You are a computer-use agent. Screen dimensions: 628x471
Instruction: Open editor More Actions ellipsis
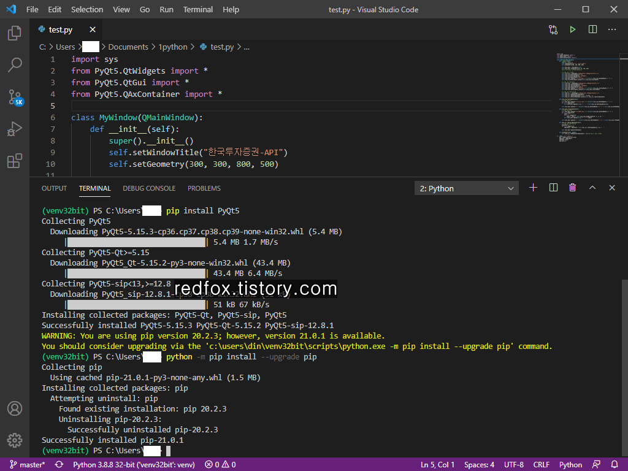click(612, 29)
